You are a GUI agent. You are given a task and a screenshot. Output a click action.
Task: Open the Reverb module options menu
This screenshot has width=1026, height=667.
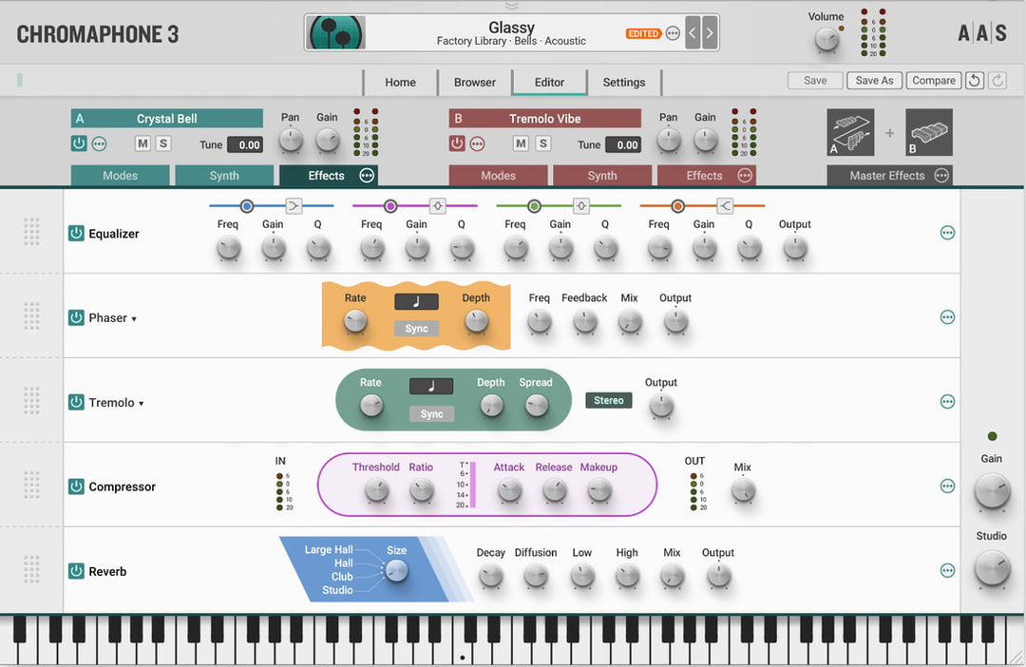coord(947,571)
